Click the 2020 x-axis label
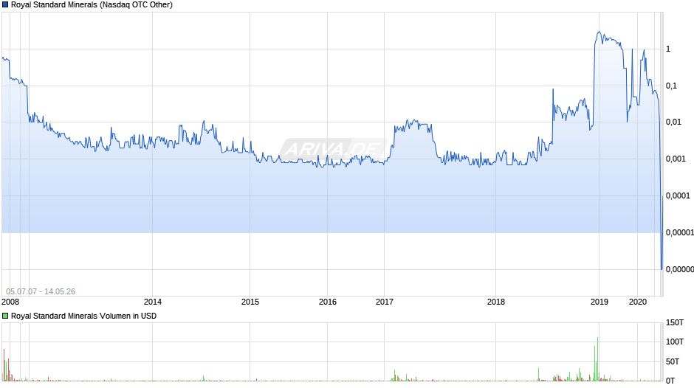This screenshot has height=388, width=694. click(638, 302)
